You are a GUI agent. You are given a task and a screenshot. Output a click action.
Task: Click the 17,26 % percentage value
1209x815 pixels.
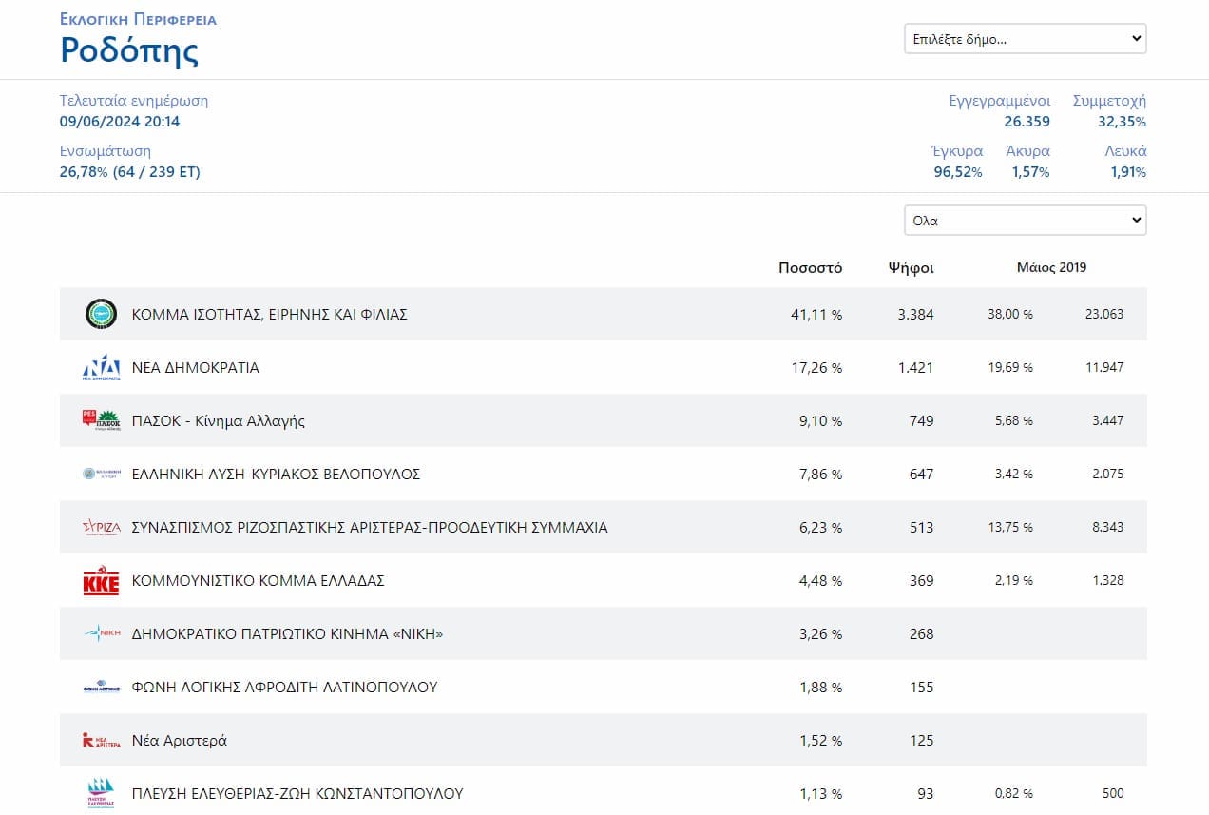click(x=816, y=367)
